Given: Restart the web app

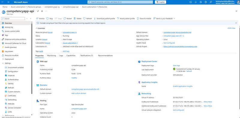Looking at the screenshot, I should point(68,19).
